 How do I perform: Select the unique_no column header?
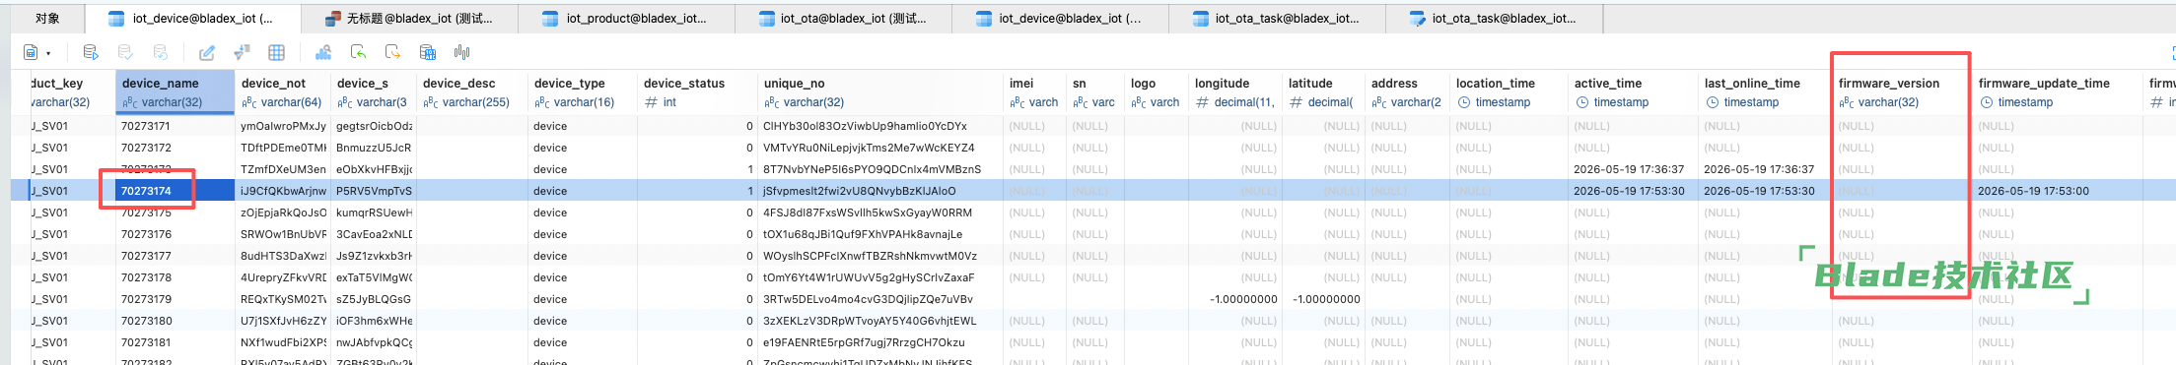pyautogui.click(x=880, y=92)
